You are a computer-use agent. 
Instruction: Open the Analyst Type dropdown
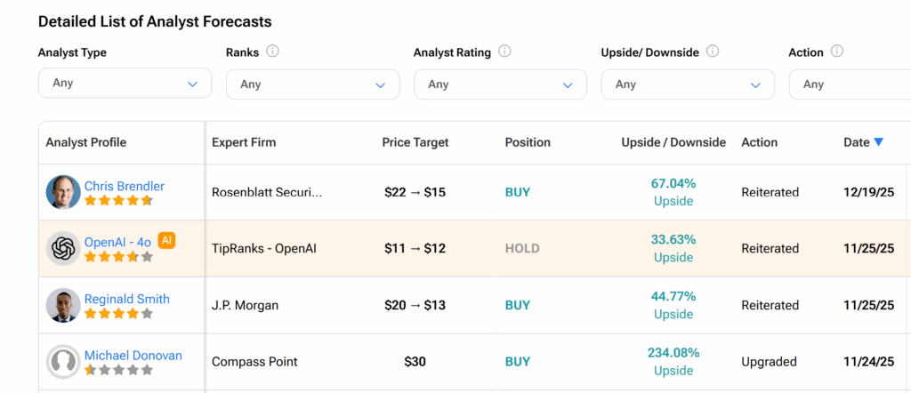[x=125, y=84]
